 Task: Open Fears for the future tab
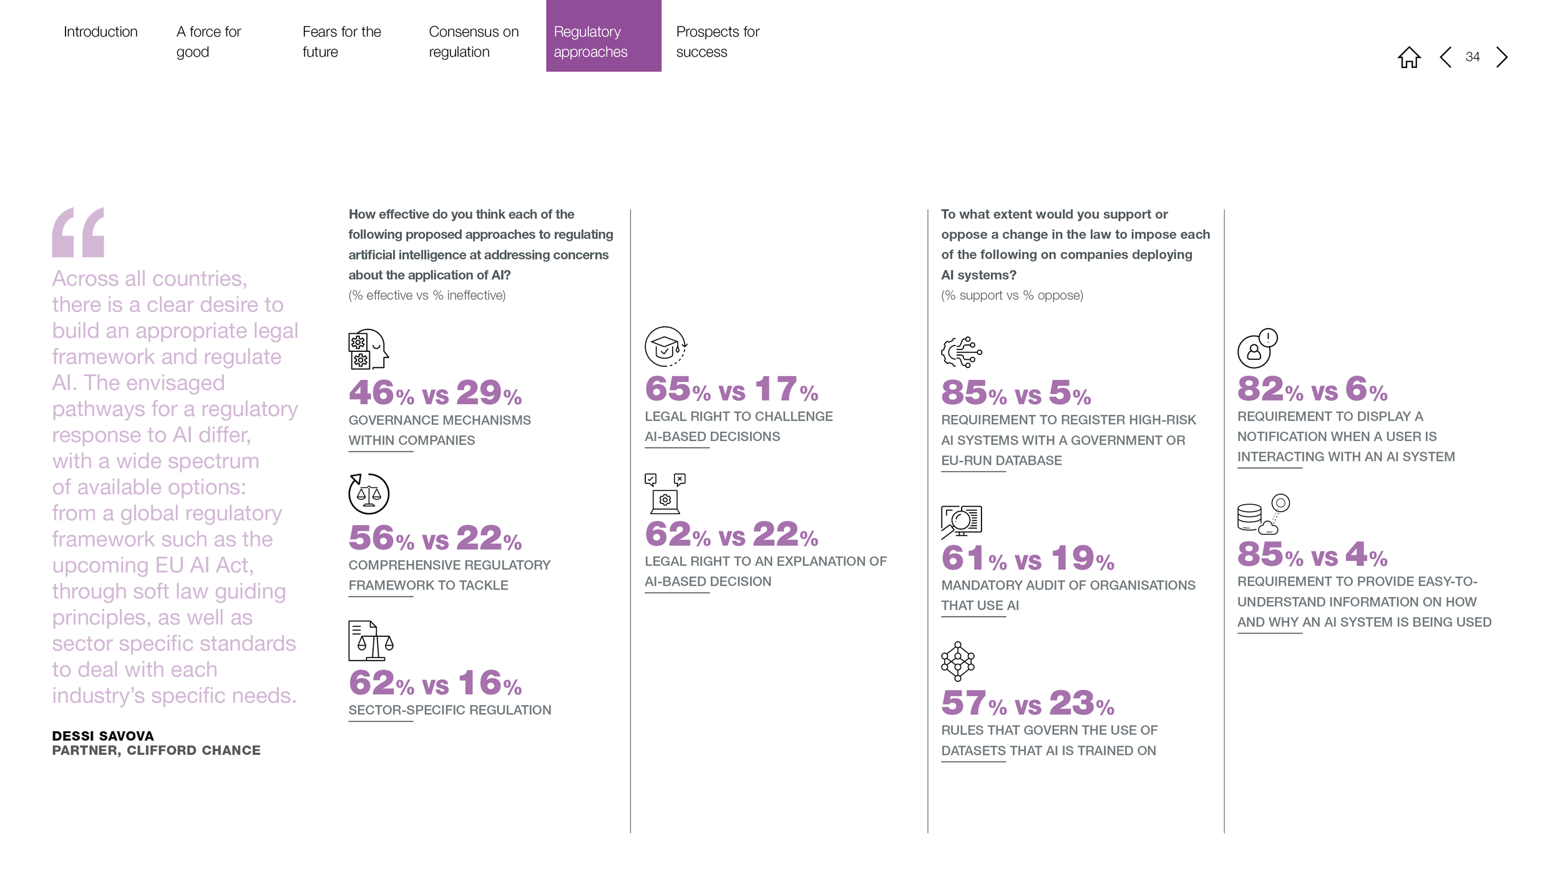coord(341,42)
